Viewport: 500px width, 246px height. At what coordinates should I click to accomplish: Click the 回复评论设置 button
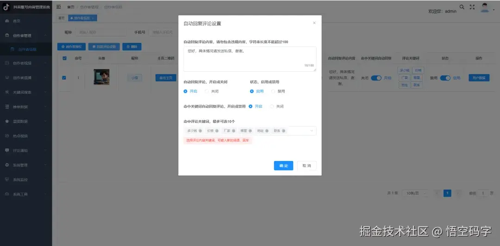104,47
